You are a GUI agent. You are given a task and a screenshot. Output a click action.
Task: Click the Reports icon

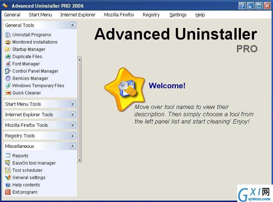(8, 155)
